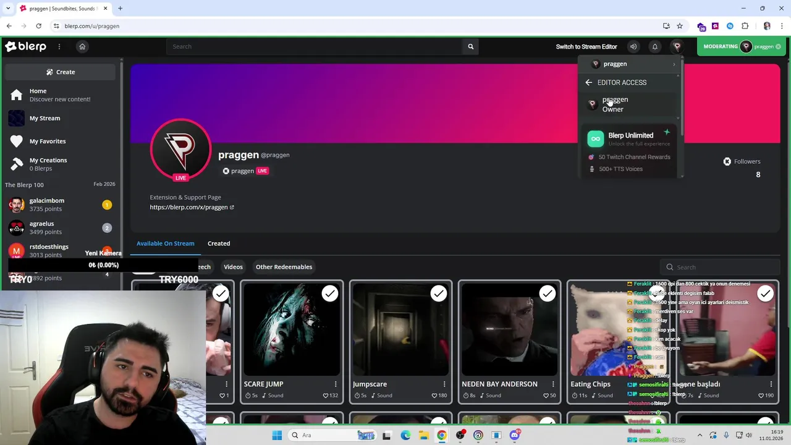Select the Videos filter chip
The image size is (791, 445).
pos(233,267)
